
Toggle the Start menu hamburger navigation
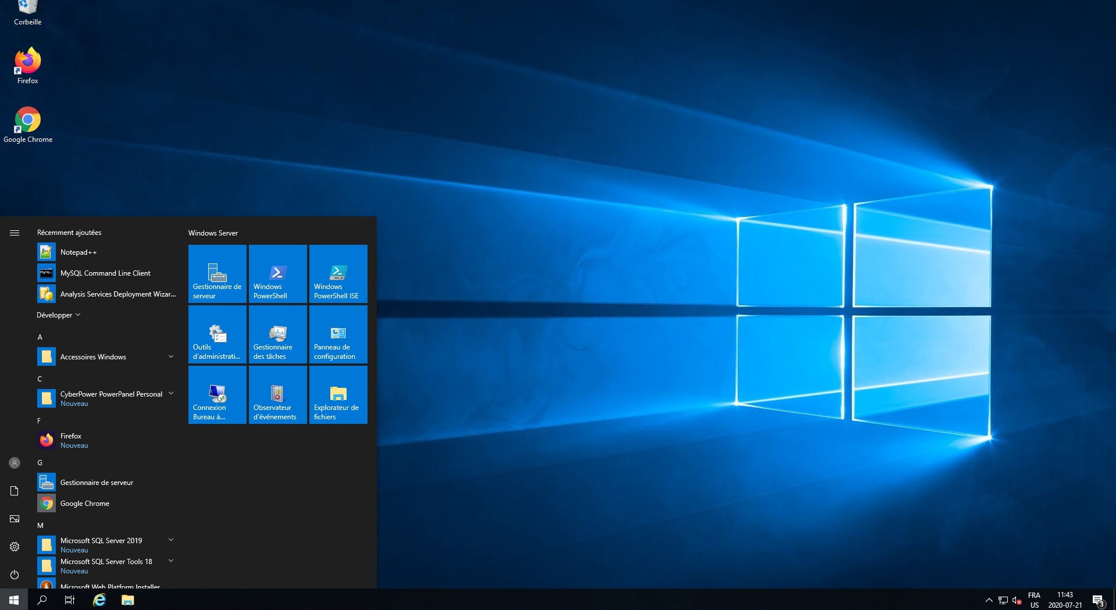[x=15, y=233]
